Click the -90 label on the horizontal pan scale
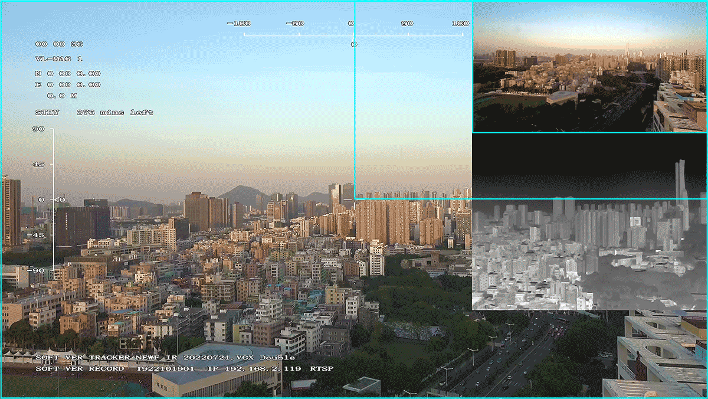 294,24
